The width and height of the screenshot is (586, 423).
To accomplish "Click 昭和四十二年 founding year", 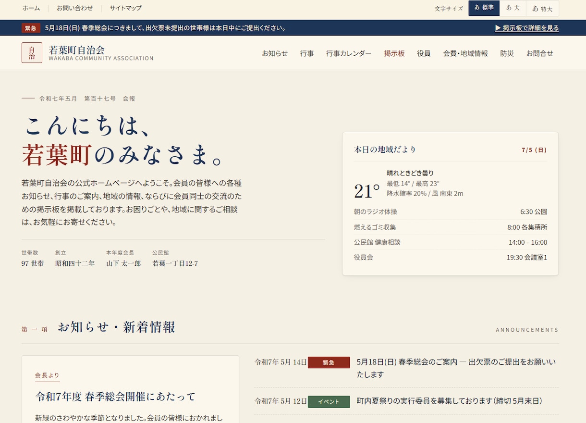I will pos(75,263).
